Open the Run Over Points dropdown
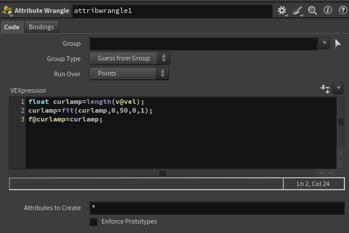The width and height of the screenshot is (349, 233). pos(129,73)
